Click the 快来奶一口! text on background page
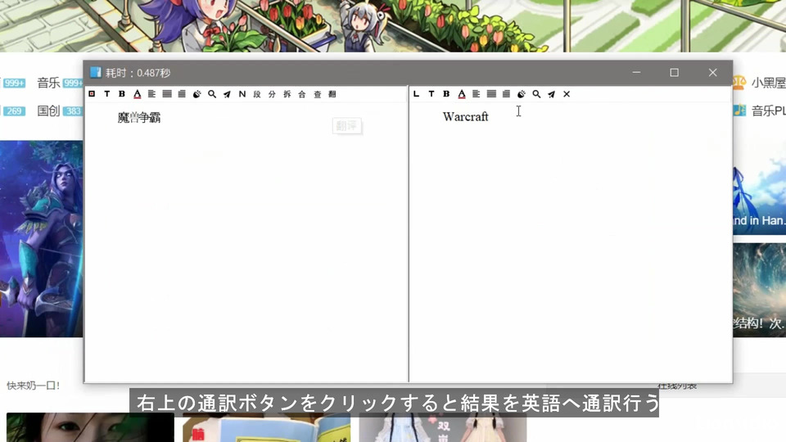Viewport: 786px width, 442px height. (33, 386)
